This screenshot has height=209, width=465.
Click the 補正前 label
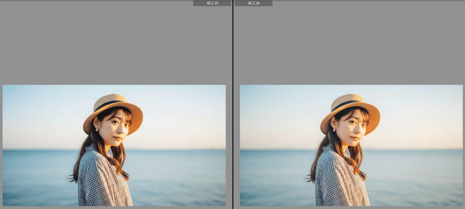tap(212, 3)
